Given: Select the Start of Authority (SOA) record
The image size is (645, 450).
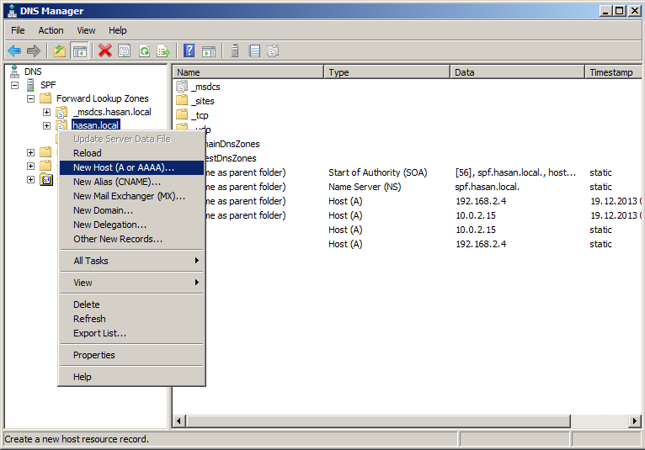Looking at the screenshot, I should pyautogui.click(x=377, y=172).
